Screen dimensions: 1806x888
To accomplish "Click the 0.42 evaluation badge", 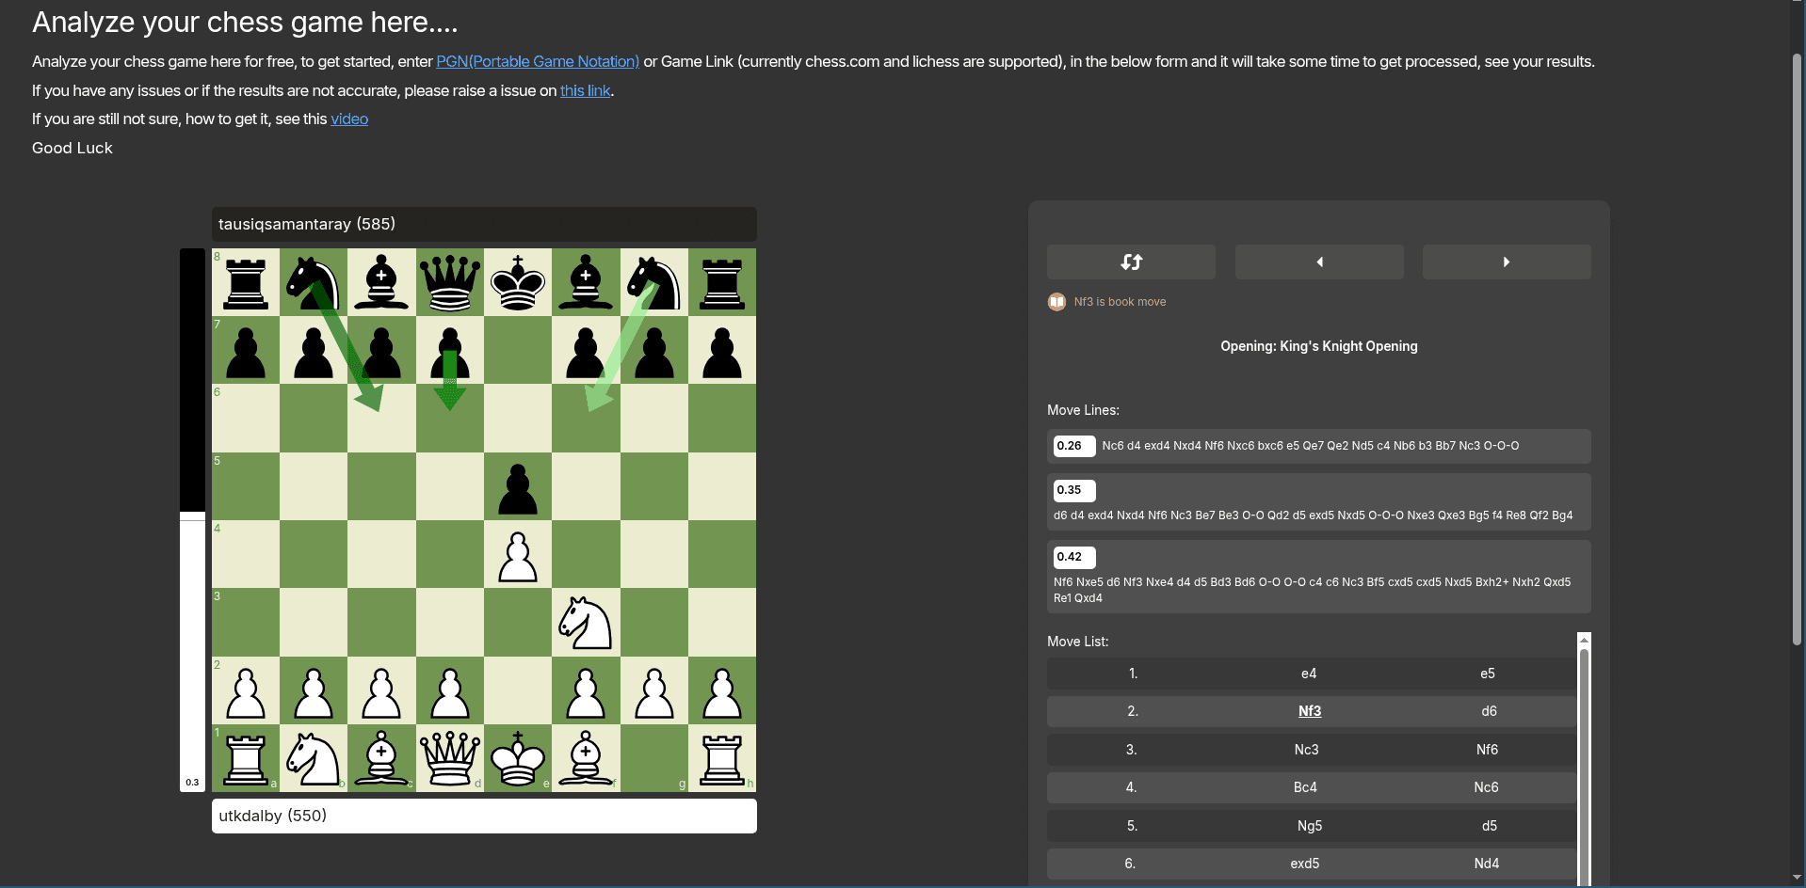I will pos(1072,556).
